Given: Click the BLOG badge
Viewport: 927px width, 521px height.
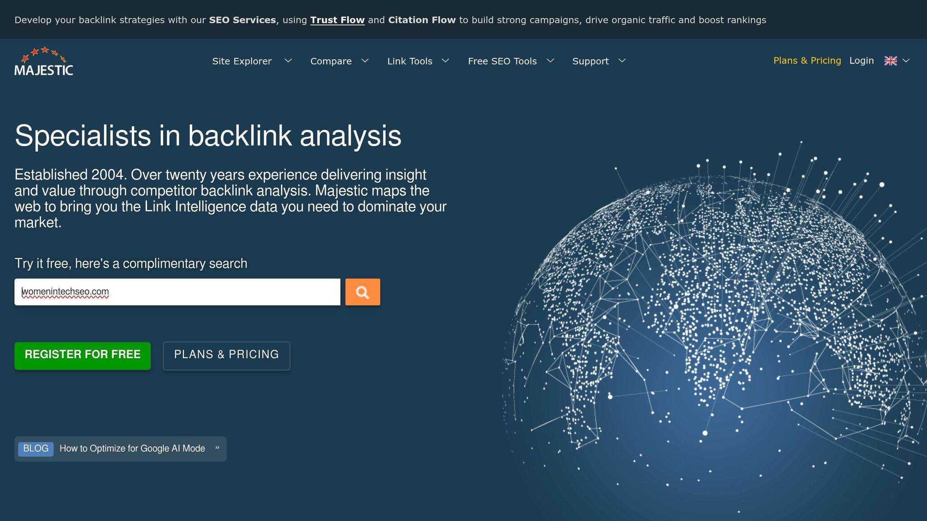Looking at the screenshot, I should click(36, 449).
